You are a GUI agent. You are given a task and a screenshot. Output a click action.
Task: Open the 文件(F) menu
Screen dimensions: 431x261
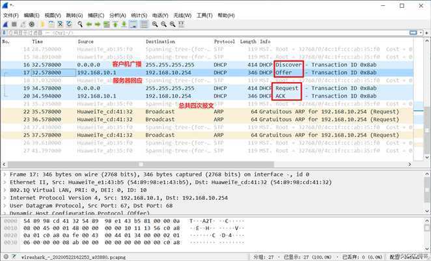click(11, 16)
